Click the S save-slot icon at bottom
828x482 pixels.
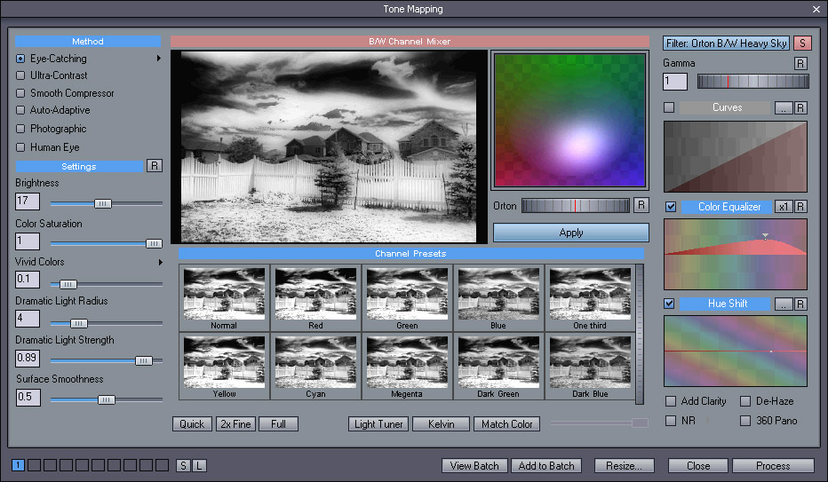pyautogui.click(x=183, y=466)
